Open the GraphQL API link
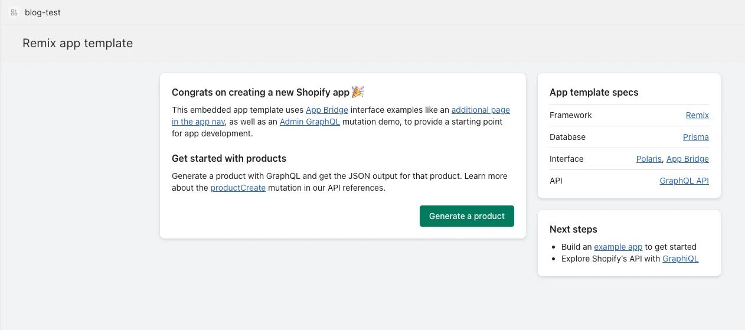Viewport: 745px width, 330px height. click(684, 181)
